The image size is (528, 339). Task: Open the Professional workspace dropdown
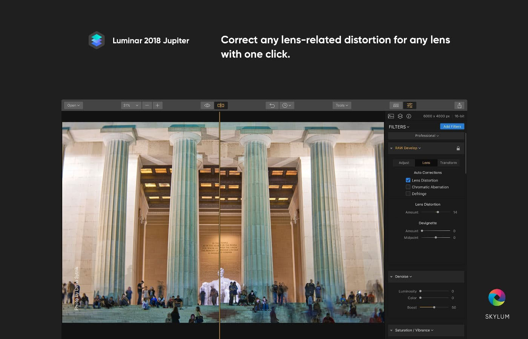427,136
